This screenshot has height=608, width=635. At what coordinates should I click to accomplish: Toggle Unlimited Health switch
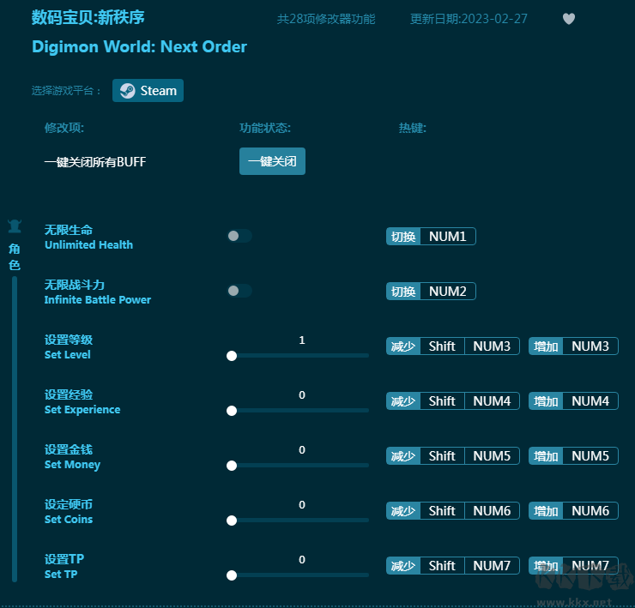tap(239, 236)
